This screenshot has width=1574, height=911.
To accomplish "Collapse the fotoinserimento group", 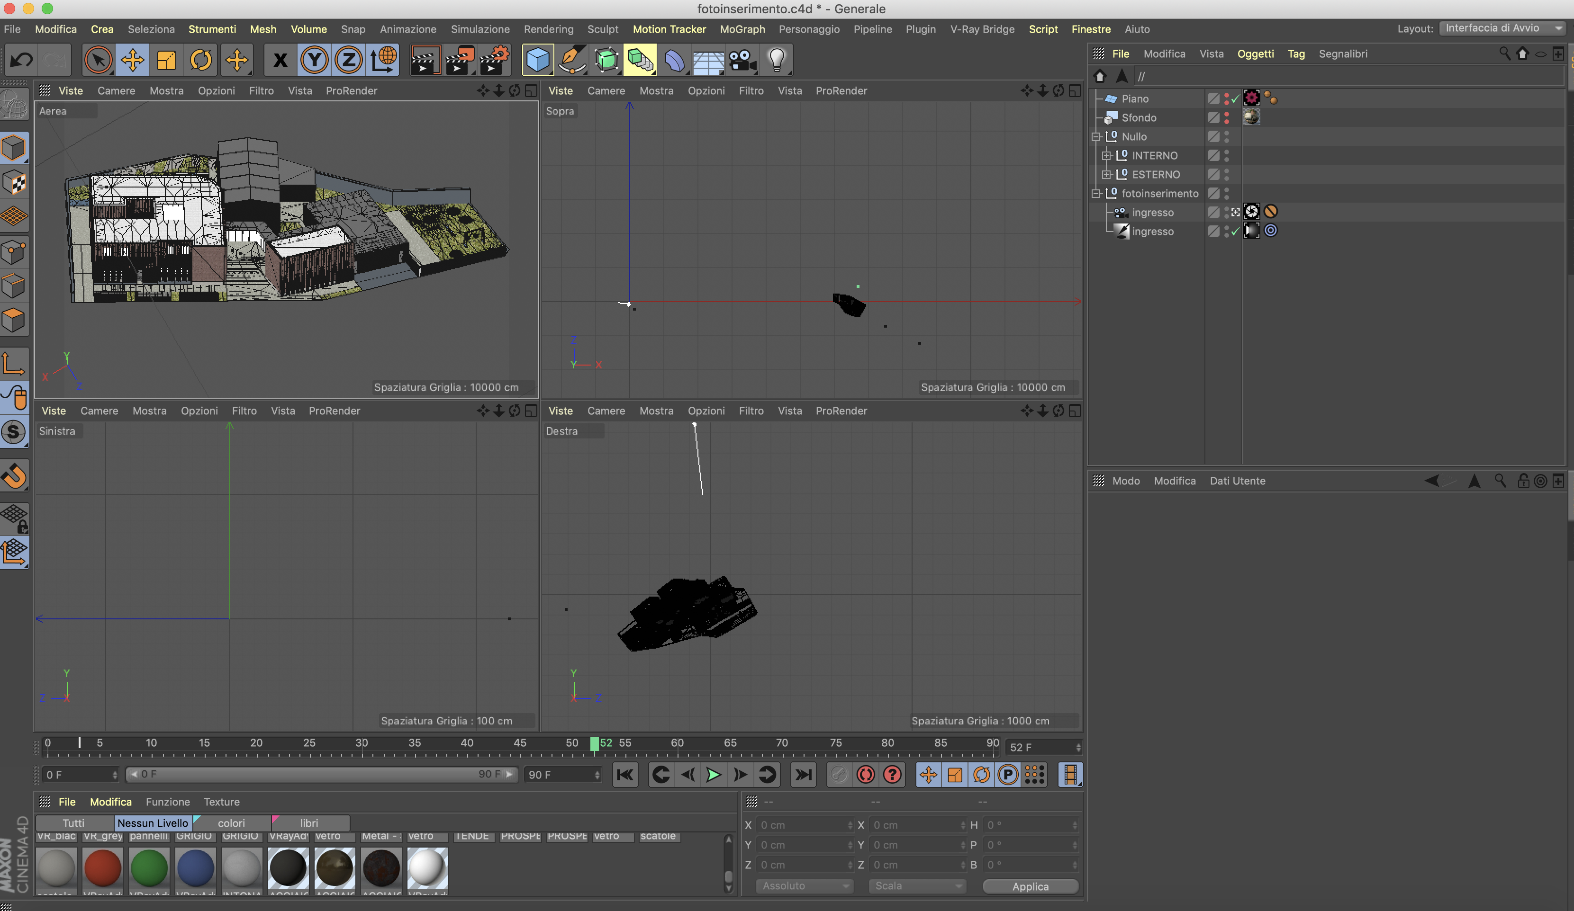I will click(1096, 194).
